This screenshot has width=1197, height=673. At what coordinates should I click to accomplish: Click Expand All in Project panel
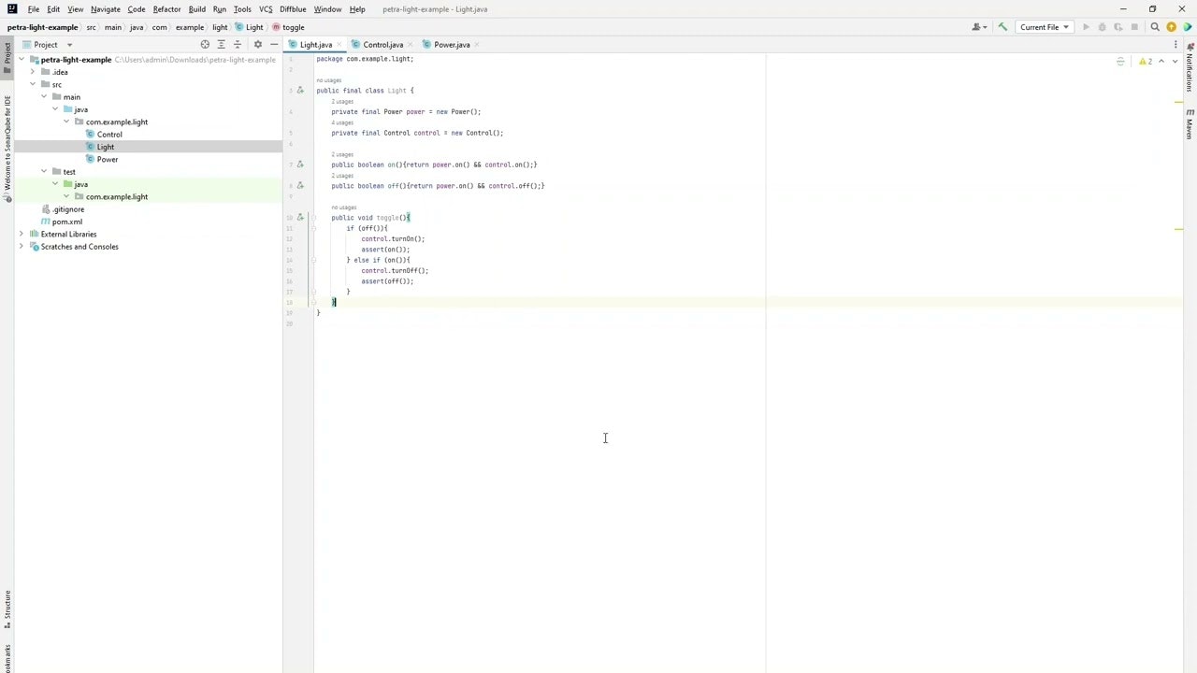pyautogui.click(x=221, y=44)
